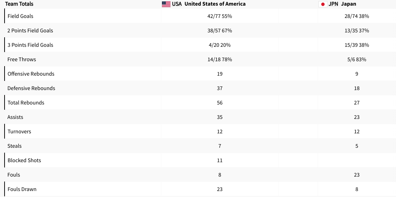
Task: Click the Offensive Rebounds row label
Action: (x=31, y=74)
